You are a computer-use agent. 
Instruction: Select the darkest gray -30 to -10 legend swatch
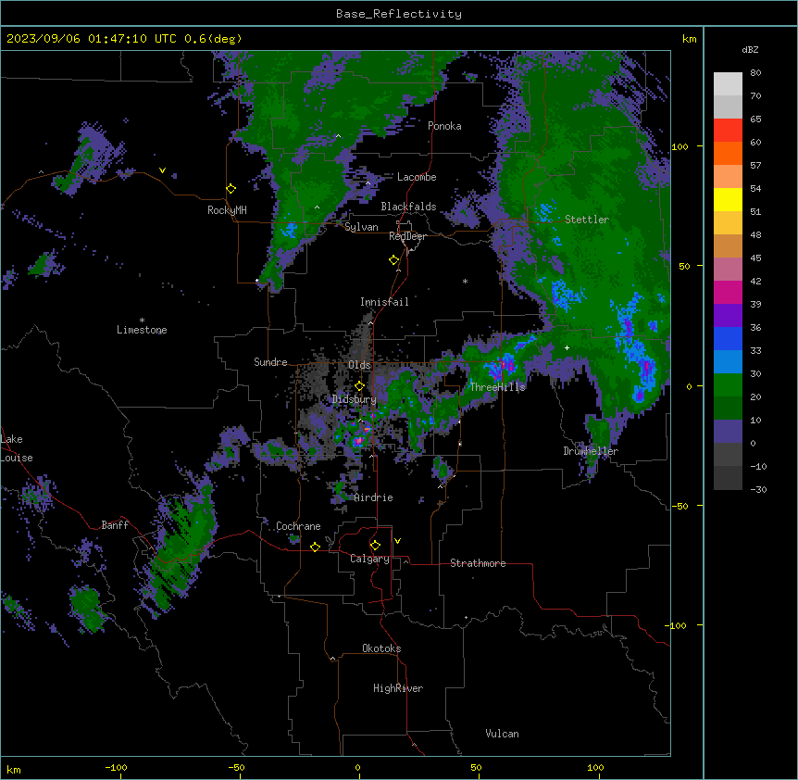pyautogui.click(x=728, y=478)
